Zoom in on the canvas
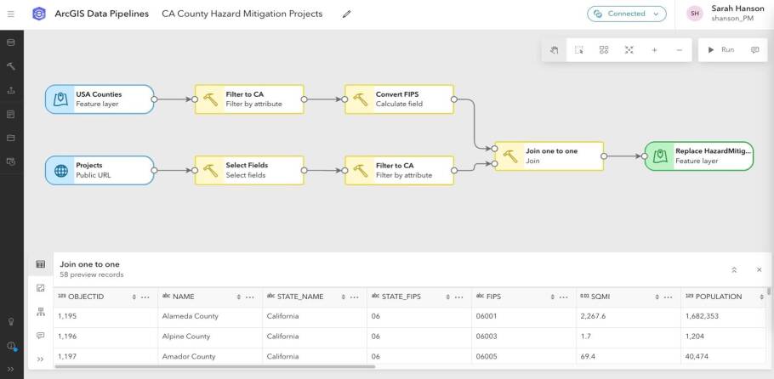This screenshot has width=774, height=379. click(654, 50)
